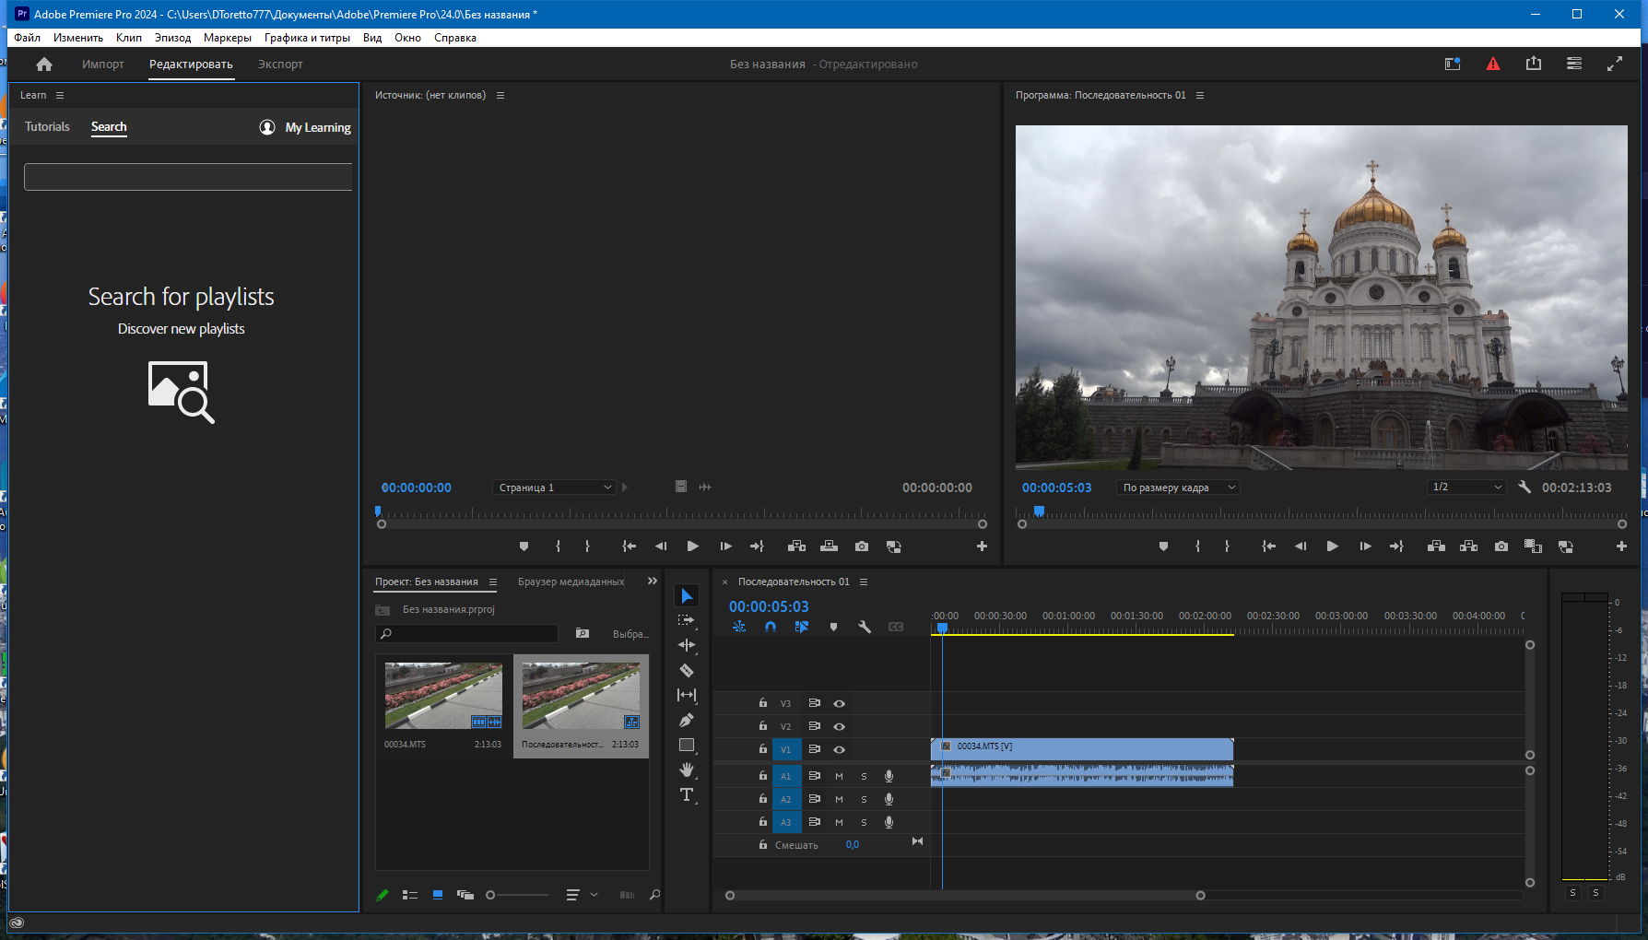Select the Razor tool in the toolbox
Screen dimensions: 1648x940
(x=687, y=671)
